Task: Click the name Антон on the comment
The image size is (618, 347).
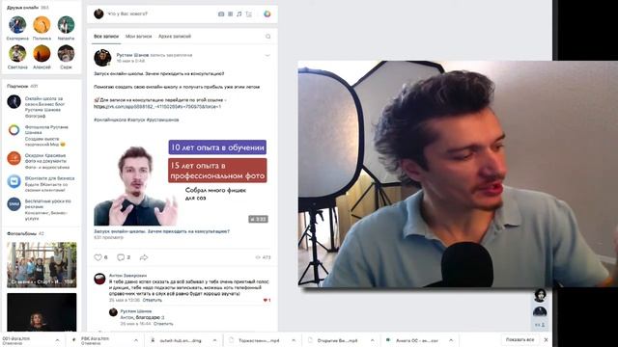Action: click(127, 276)
